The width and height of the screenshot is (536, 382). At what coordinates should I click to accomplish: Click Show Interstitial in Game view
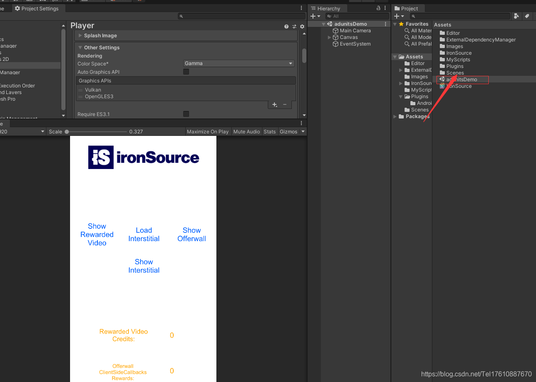pyautogui.click(x=144, y=266)
